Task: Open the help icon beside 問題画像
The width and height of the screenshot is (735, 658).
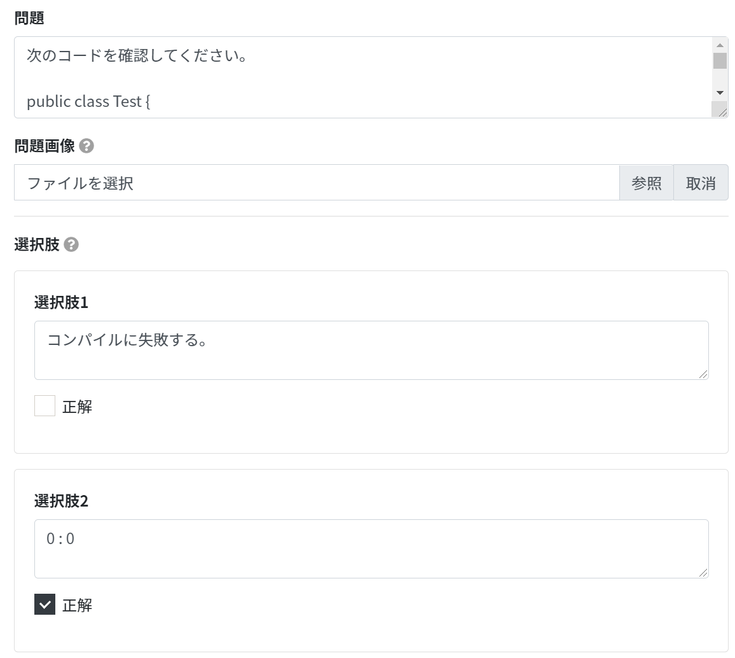Action: 86,146
